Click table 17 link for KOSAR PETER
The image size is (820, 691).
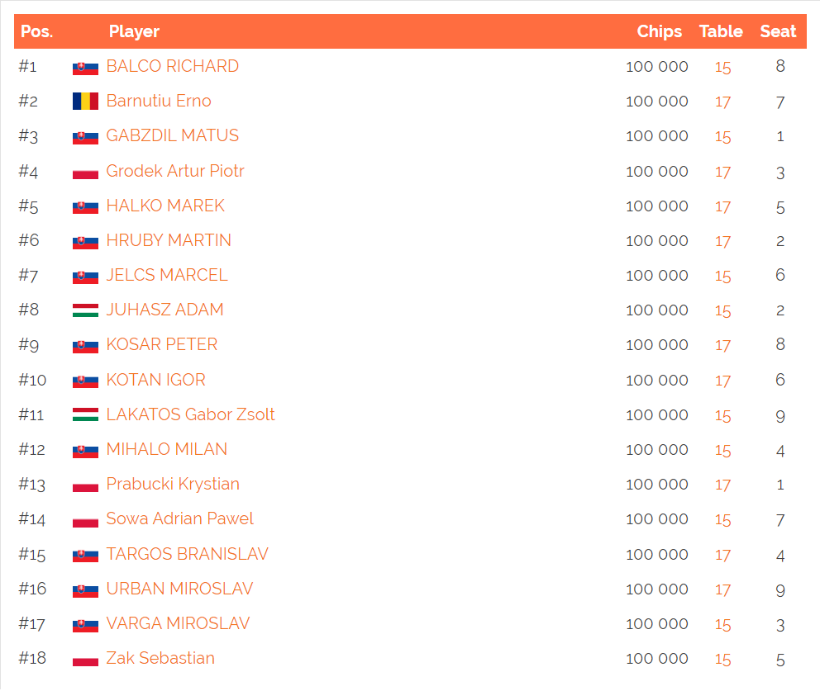point(722,345)
